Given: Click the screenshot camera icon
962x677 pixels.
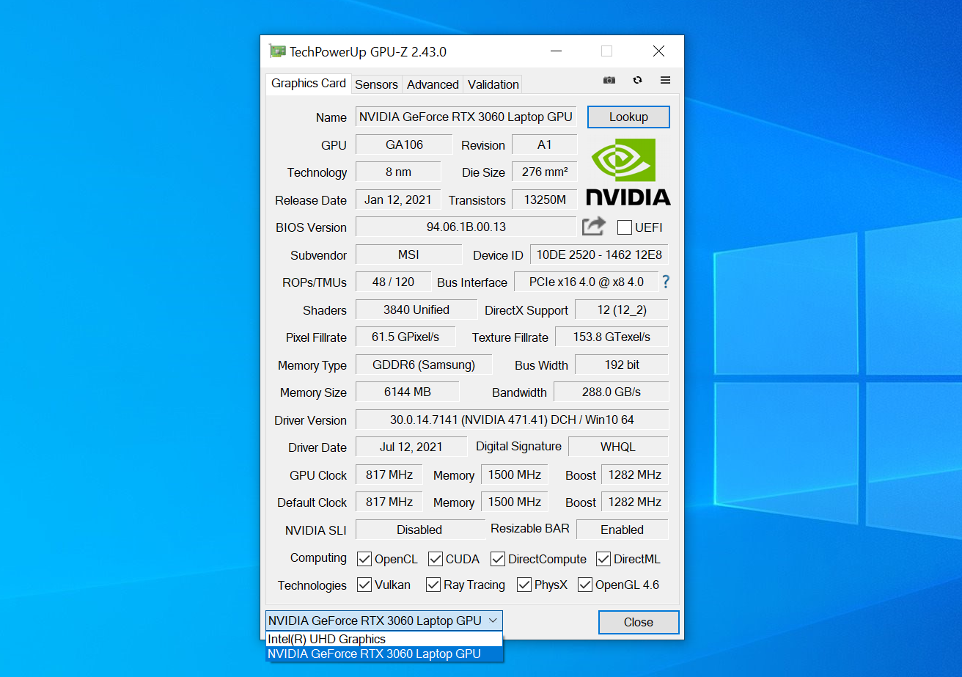Looking at the screenshot, I should coord(609,80).
